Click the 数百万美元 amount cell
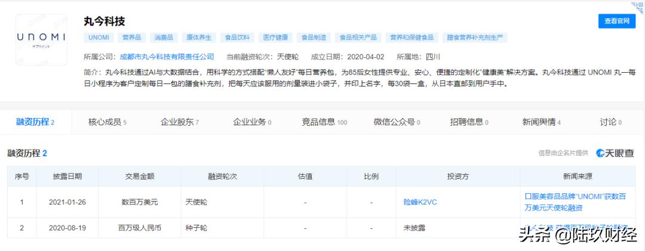Screen dimensions: 645x251 pyautogui.click(x=140, y=202)
